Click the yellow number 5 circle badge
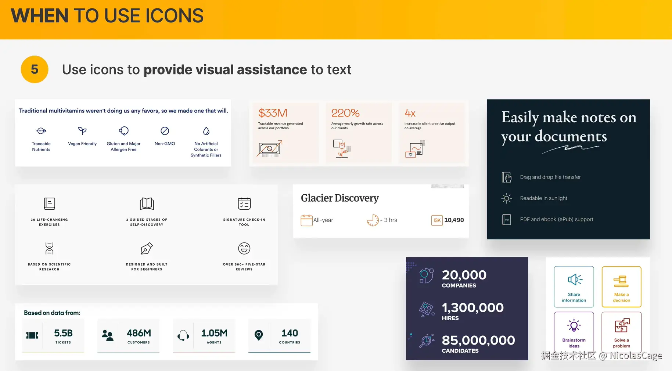This screenshot has height=371, width=672. click(x=35, y=69)
